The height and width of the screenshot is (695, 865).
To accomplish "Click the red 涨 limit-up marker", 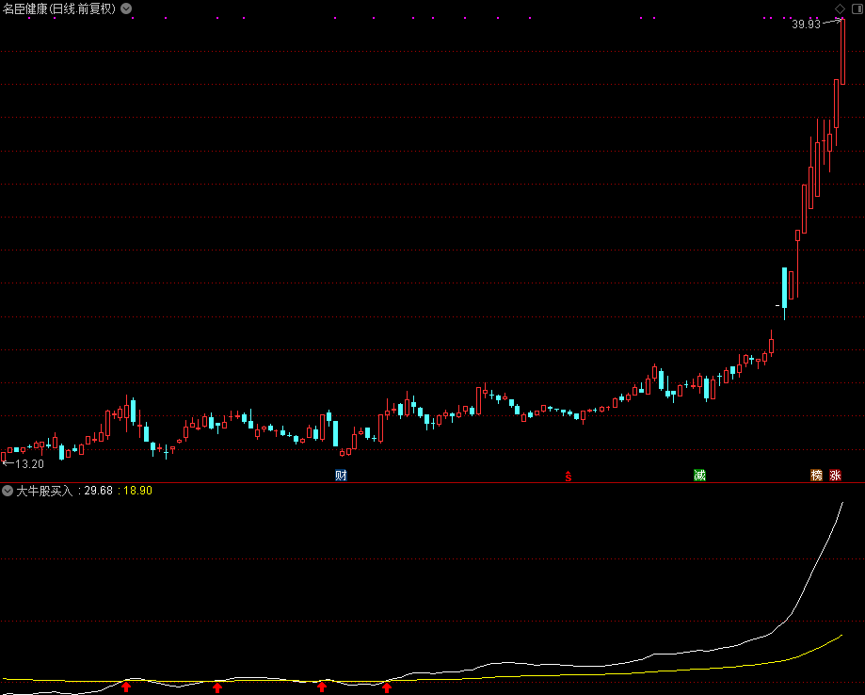I will pos(835,476).
